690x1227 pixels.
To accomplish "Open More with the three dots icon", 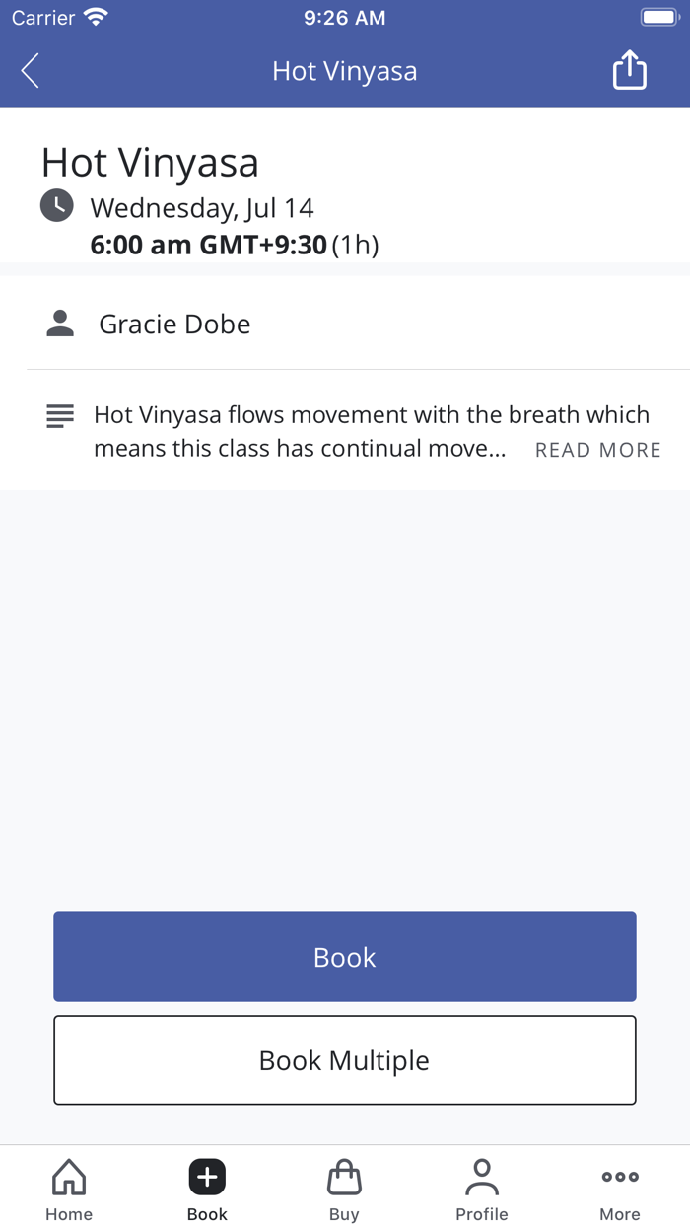I will tap(619, 1176).
